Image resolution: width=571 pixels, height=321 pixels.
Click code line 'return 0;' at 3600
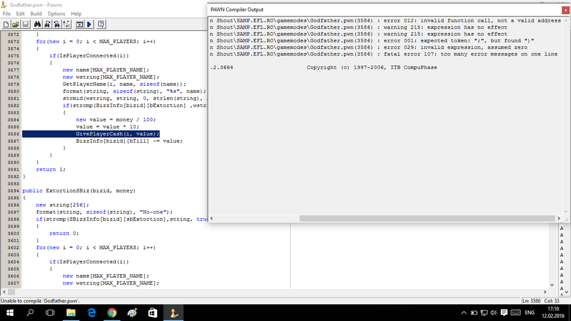(64, 233)
